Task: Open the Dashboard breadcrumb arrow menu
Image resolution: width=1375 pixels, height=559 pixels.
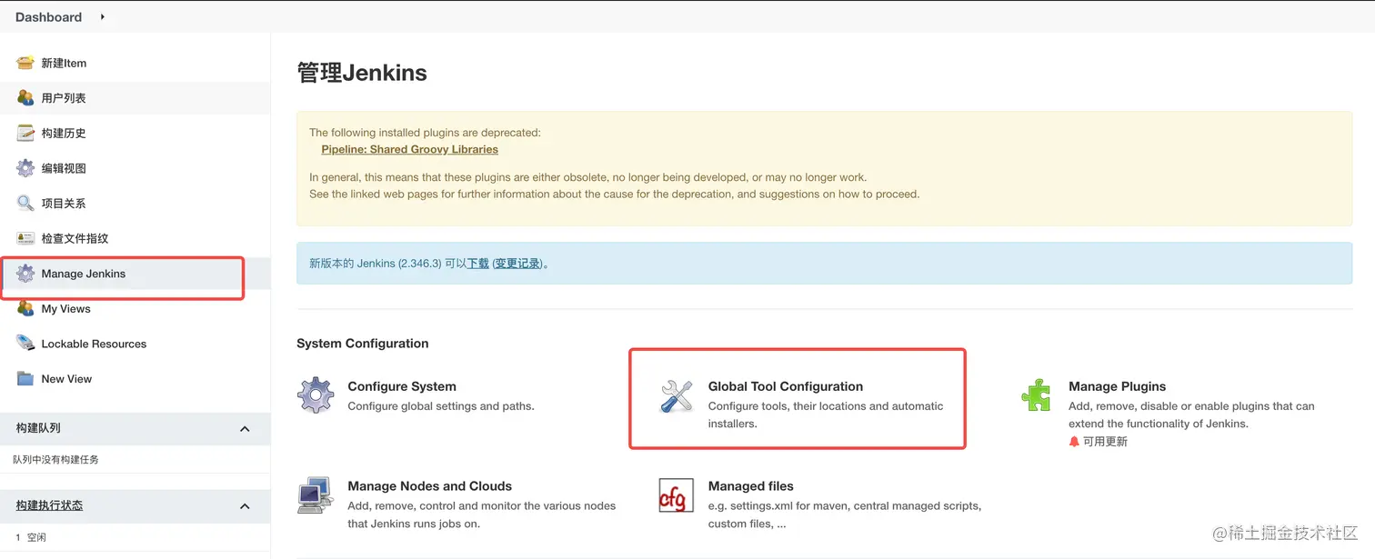Action: pyautogui.click(x=102, y=16)
